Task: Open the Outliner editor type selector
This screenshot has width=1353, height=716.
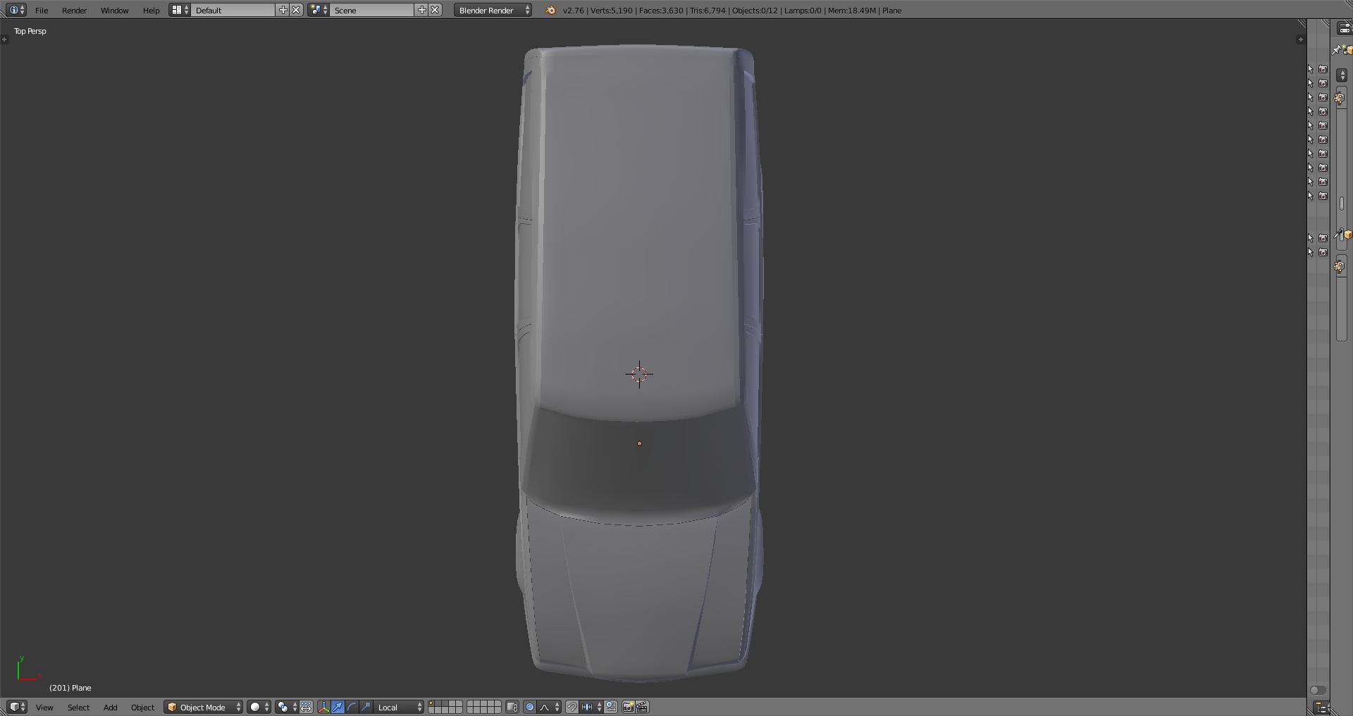Action: (x=1321, y=708)
